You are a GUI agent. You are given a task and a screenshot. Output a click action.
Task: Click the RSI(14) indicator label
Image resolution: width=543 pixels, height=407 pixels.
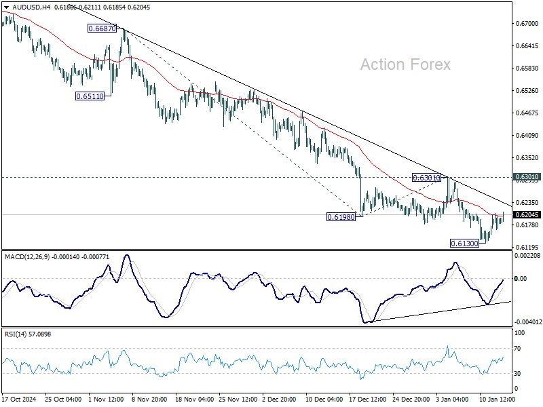coord(14,334)
